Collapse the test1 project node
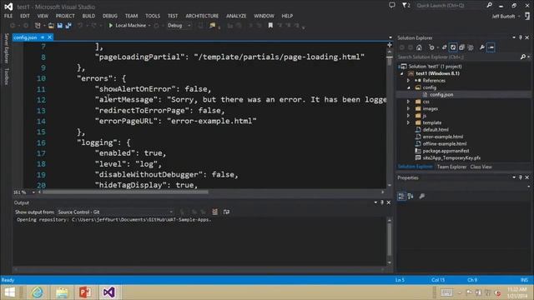This screenshot has height=300, width=534. [x=402, y=73]
